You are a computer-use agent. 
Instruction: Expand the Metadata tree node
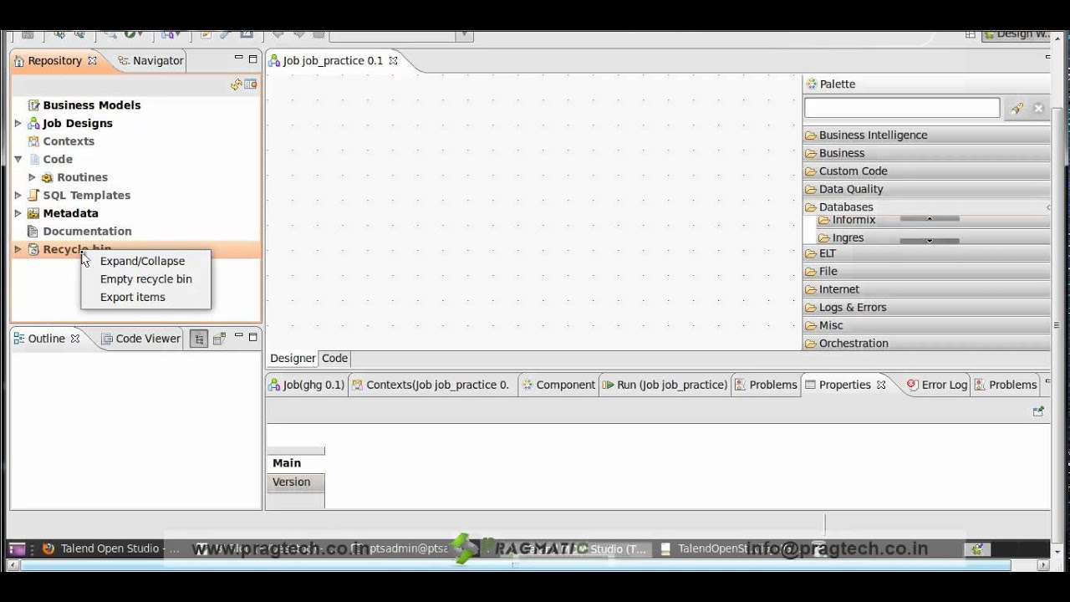[x=18, y=213]
